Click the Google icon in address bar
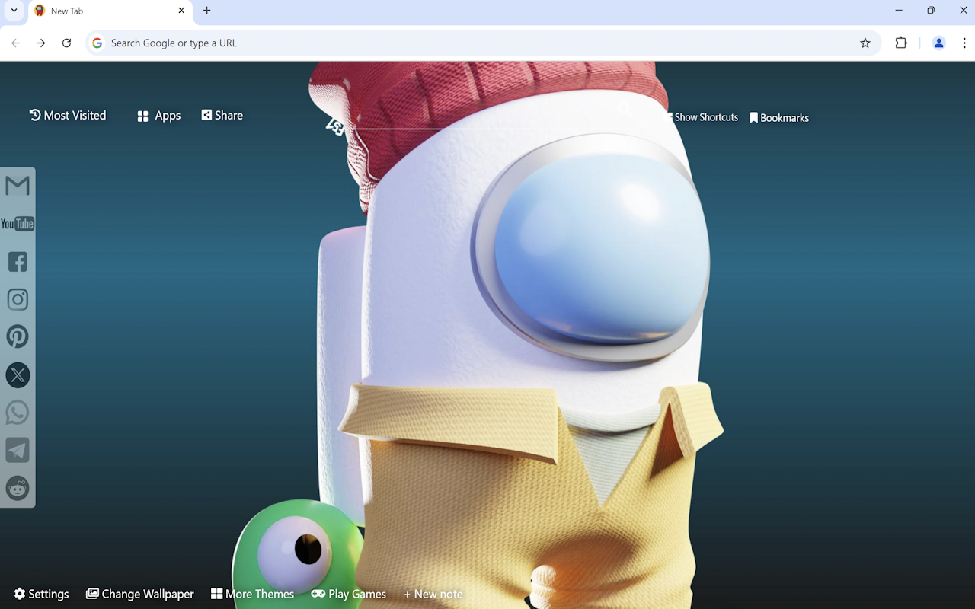 (x=97, y=43)
